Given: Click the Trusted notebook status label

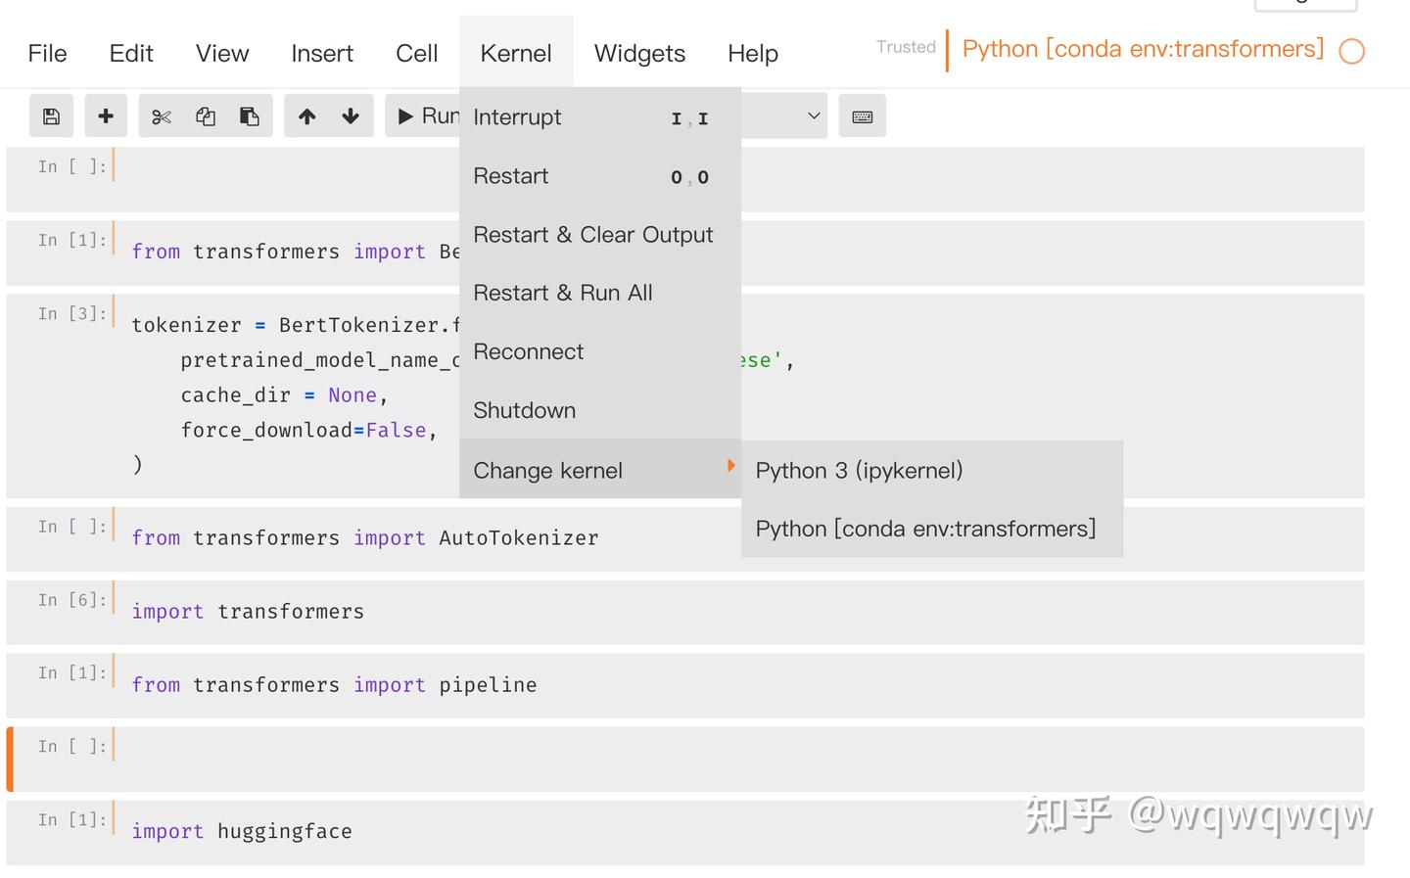Looking at the screenshot, I should [904, 47].
